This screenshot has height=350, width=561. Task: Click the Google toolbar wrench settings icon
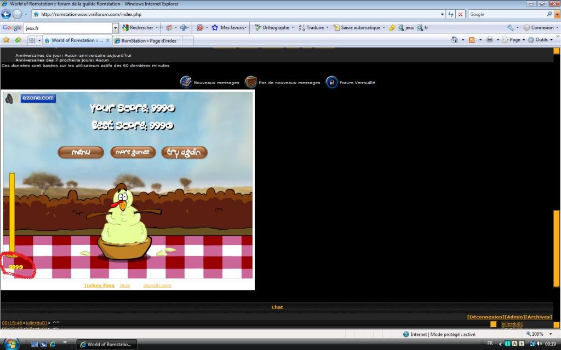pos(510,27)
